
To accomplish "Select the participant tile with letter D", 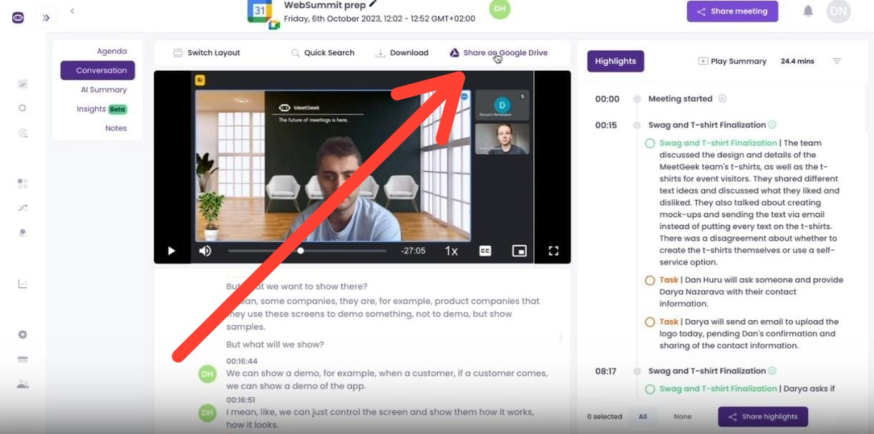I will tap(502, 105).
